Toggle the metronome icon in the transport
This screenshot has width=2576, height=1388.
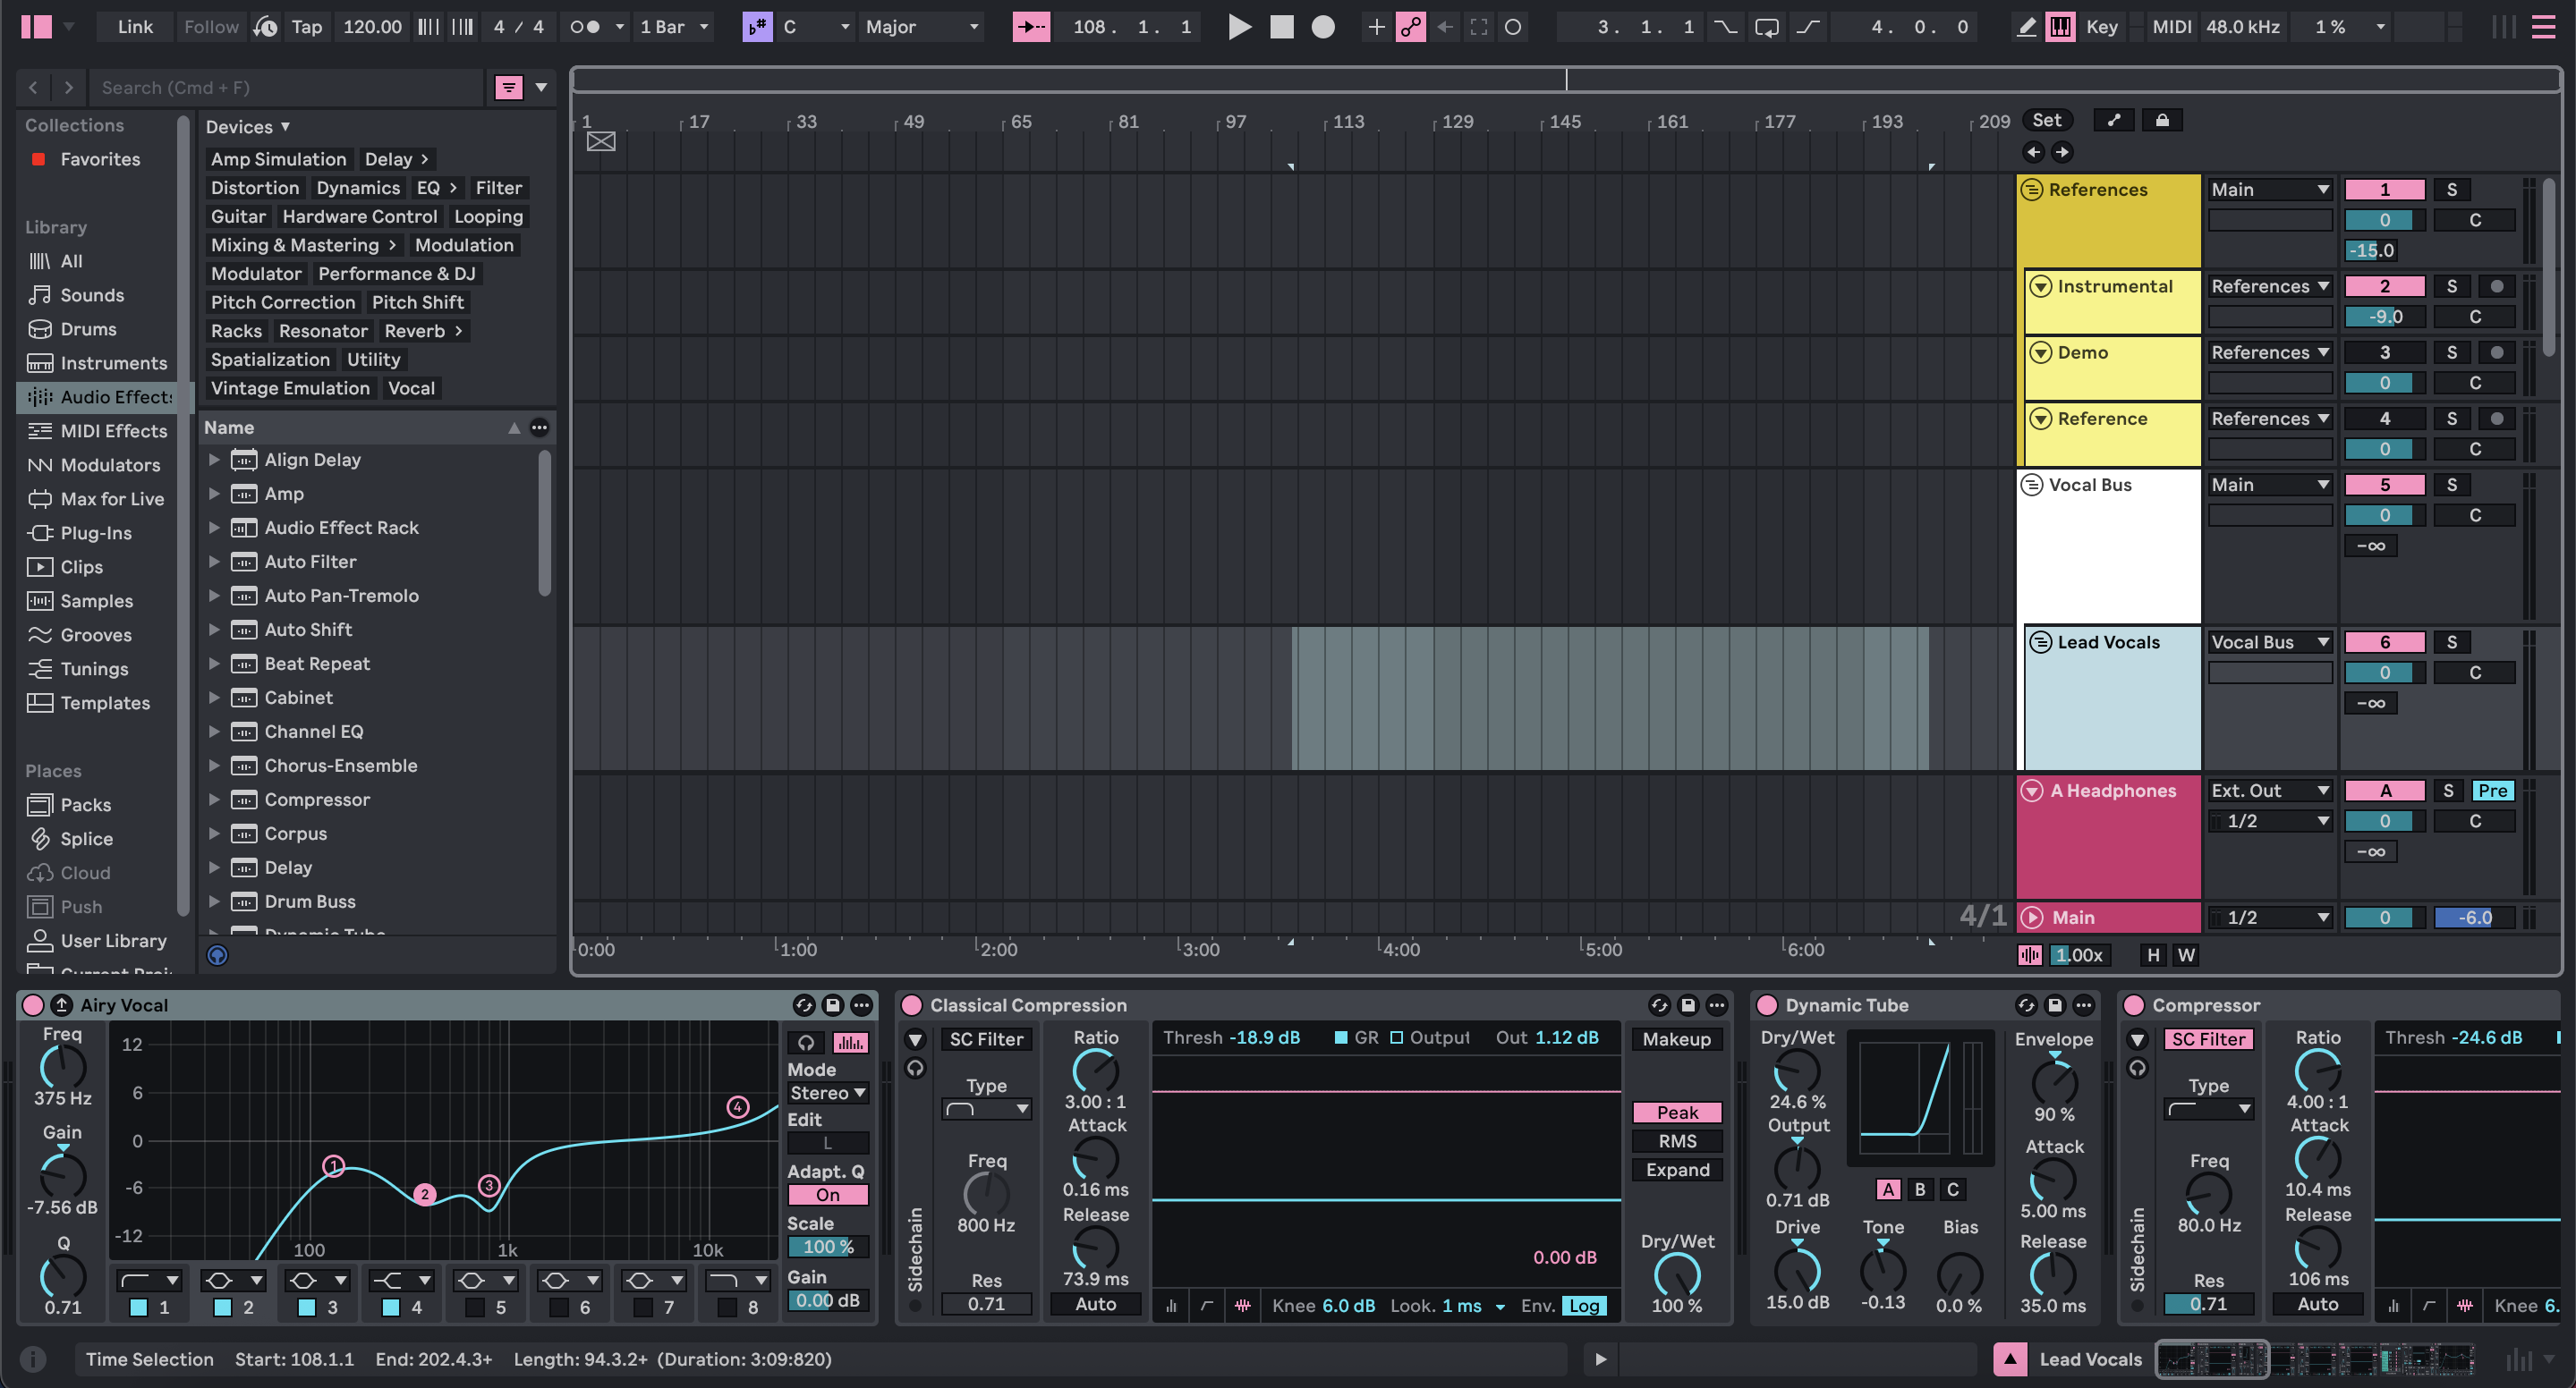(264, 27)
